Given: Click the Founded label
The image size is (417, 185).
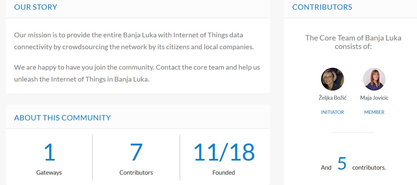Looking at the screenshot, I should (224, 172).
